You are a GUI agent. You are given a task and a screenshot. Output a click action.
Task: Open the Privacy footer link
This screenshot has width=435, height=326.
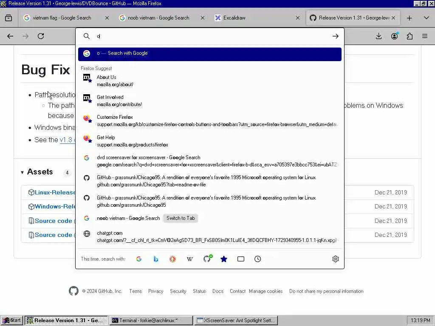(x=155, y=291)
